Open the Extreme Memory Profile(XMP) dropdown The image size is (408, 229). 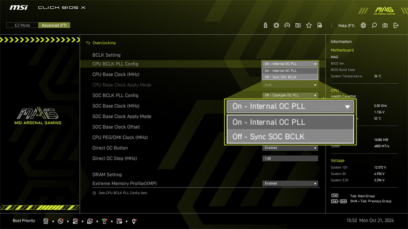pyautogui.click(x=290, y=184)
